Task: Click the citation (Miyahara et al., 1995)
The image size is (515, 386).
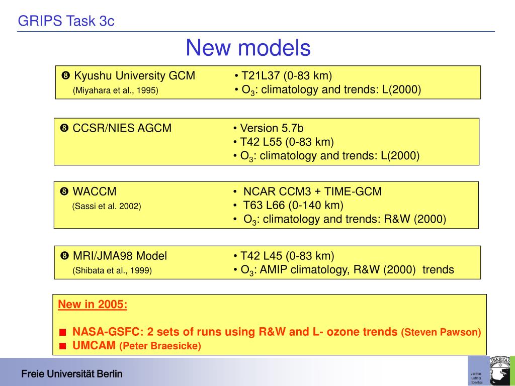Action: point(115,90)
